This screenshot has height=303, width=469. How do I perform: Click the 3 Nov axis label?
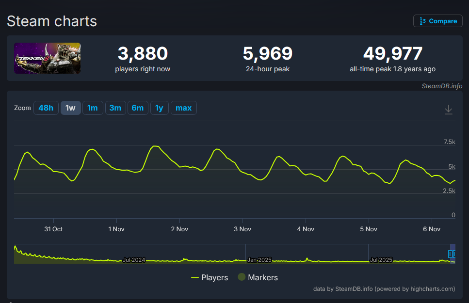pos(243,229)
